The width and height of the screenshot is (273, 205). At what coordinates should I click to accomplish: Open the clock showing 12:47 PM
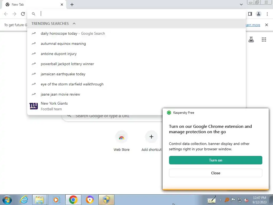[x=259, y=200]
